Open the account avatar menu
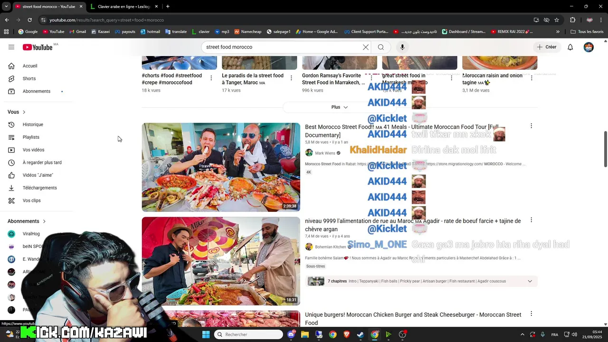 pos(589,47)
